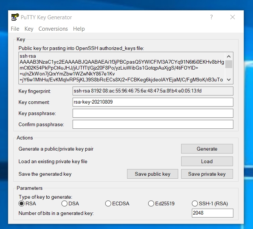Click the 'Actions' group label
The height and width of the screenshot is (229, 253).
point(25,138)
